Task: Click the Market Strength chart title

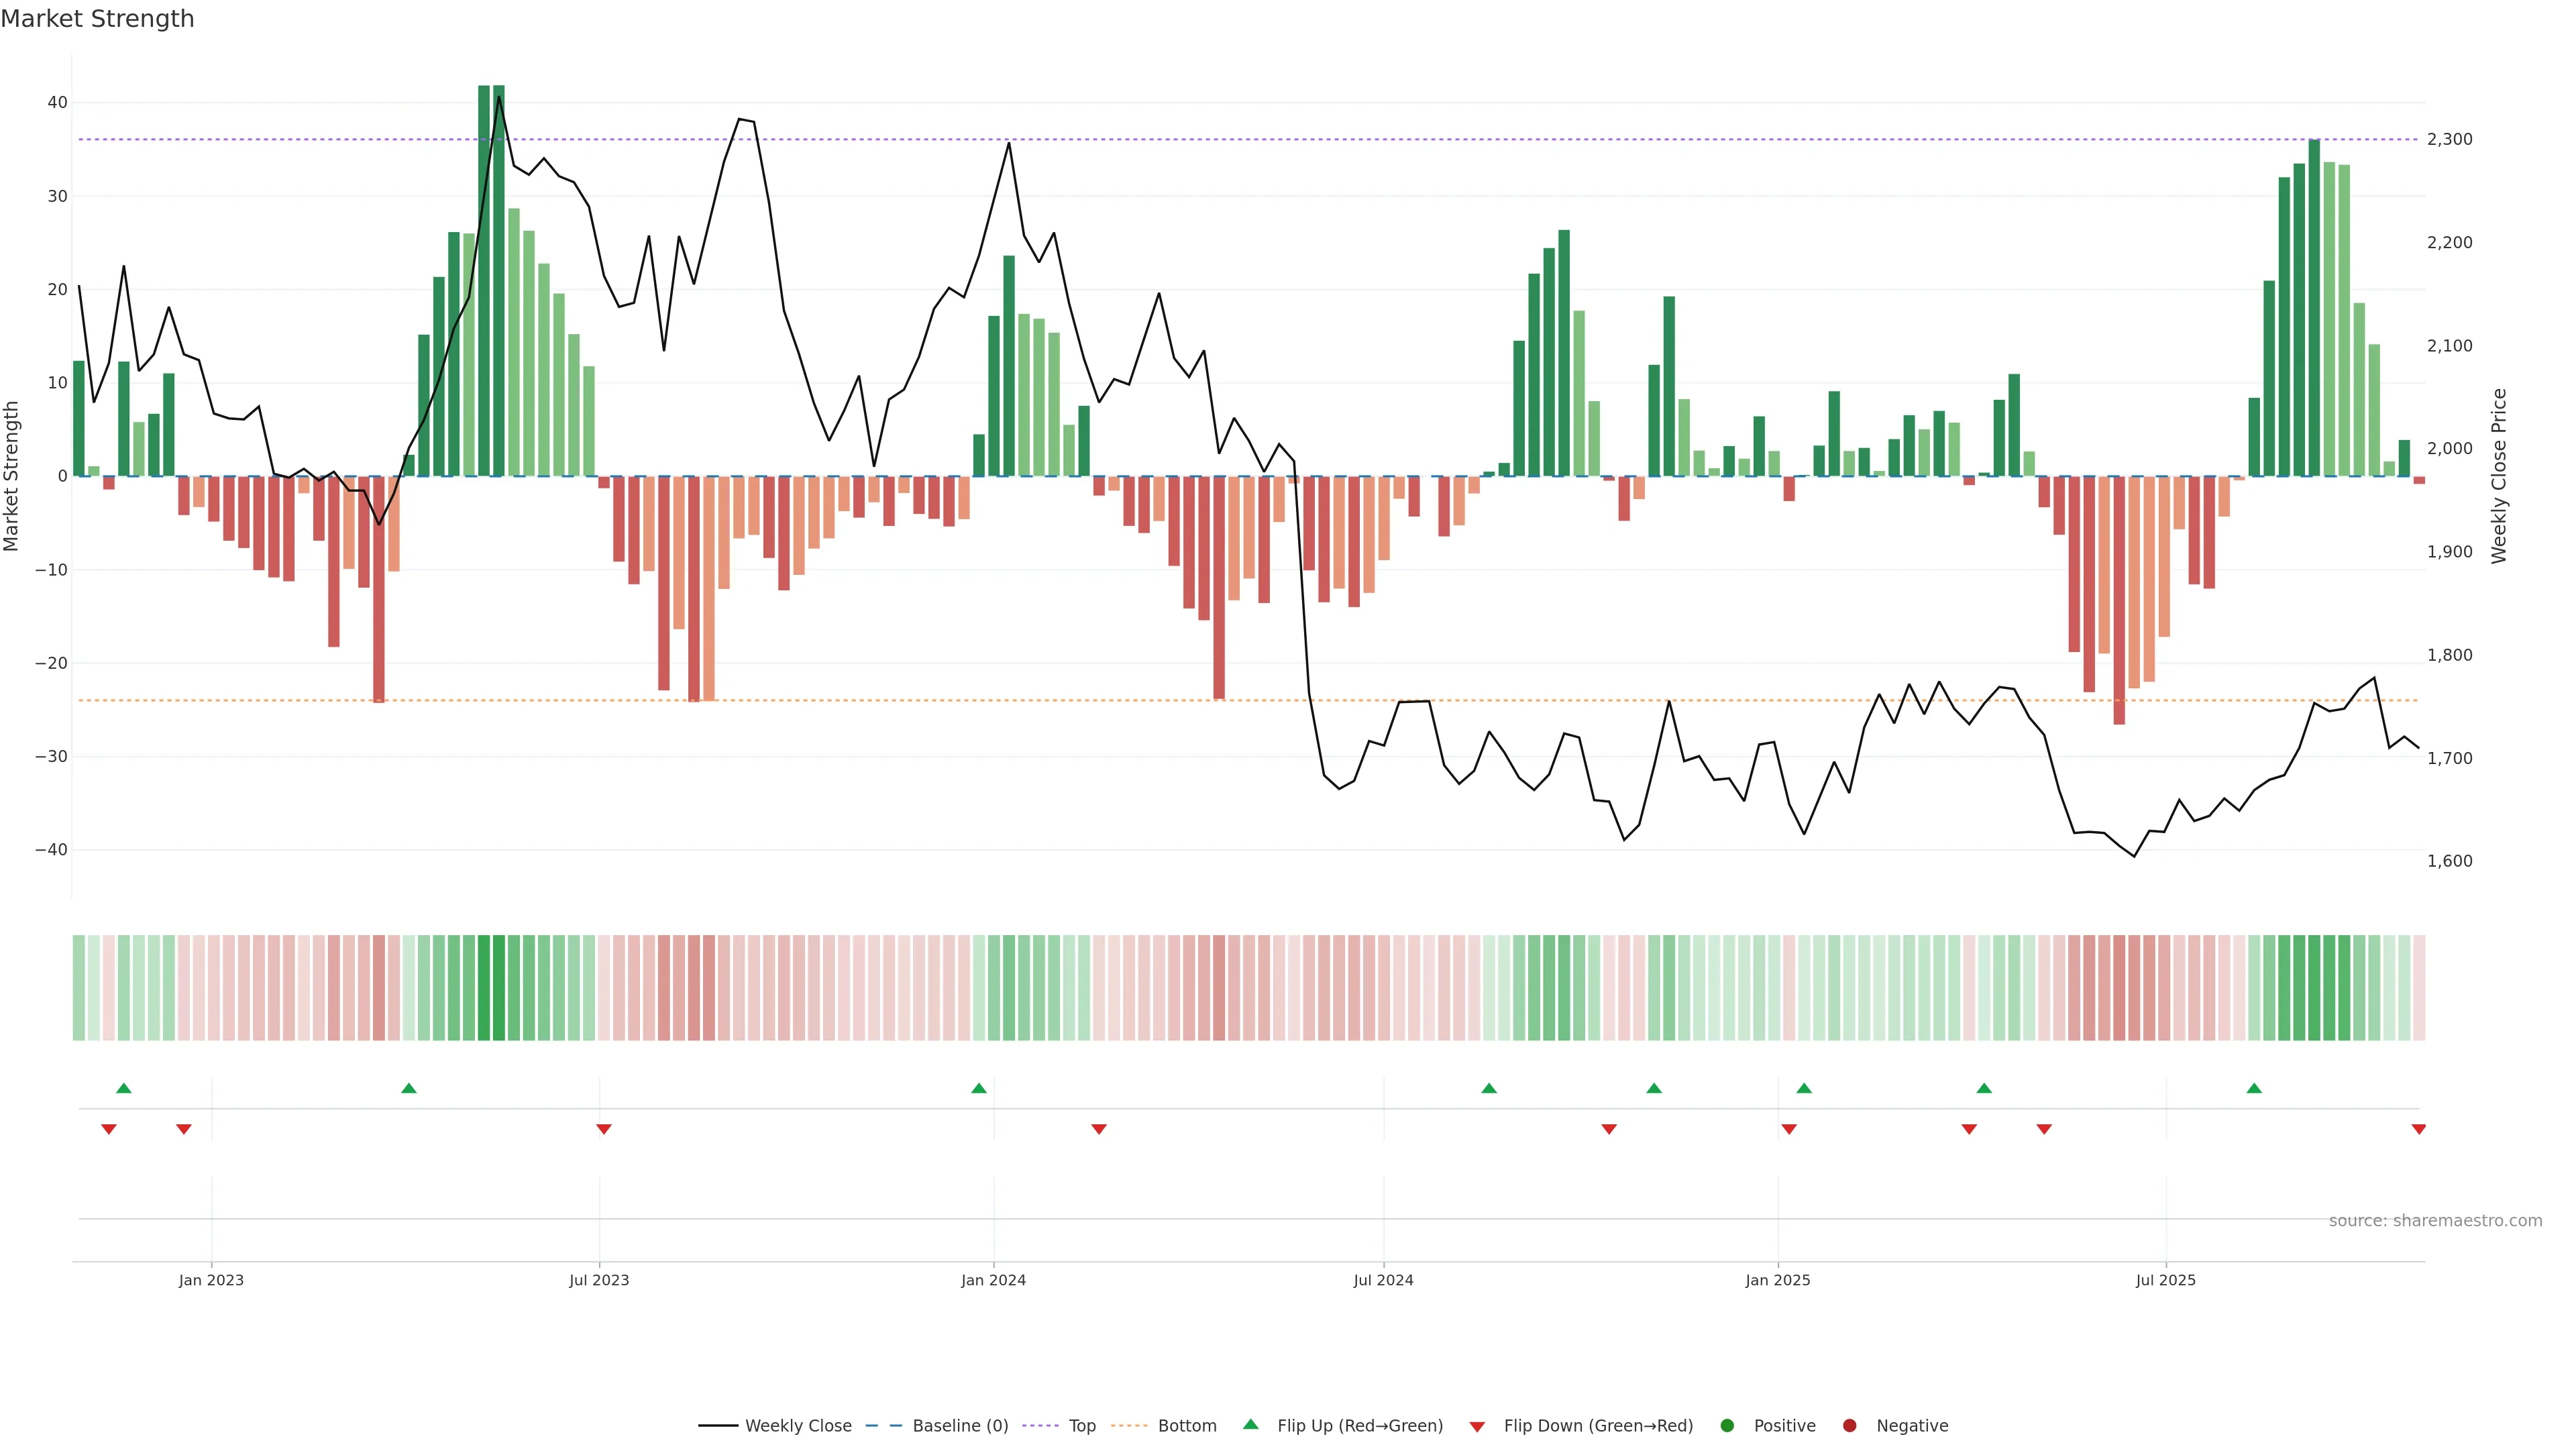Action: (x=97, y=19)
